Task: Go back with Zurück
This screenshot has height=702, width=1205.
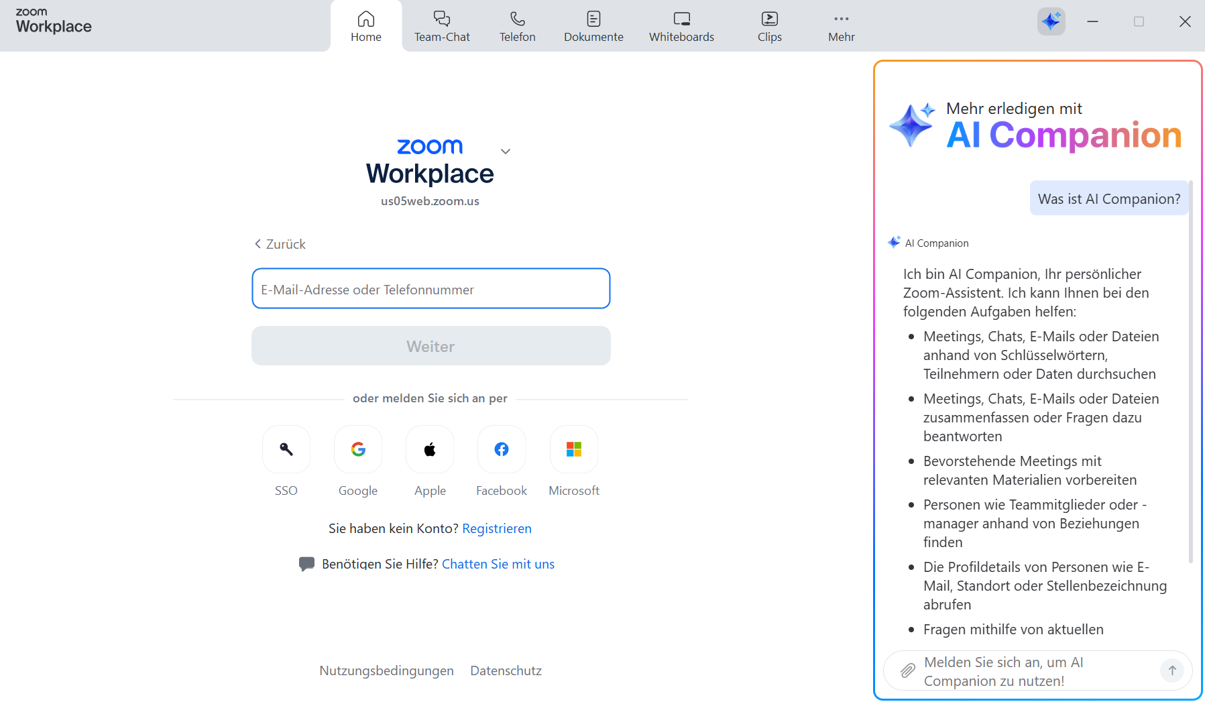Action: 280,244
